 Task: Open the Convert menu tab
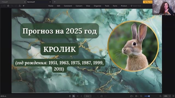point(79,6)
